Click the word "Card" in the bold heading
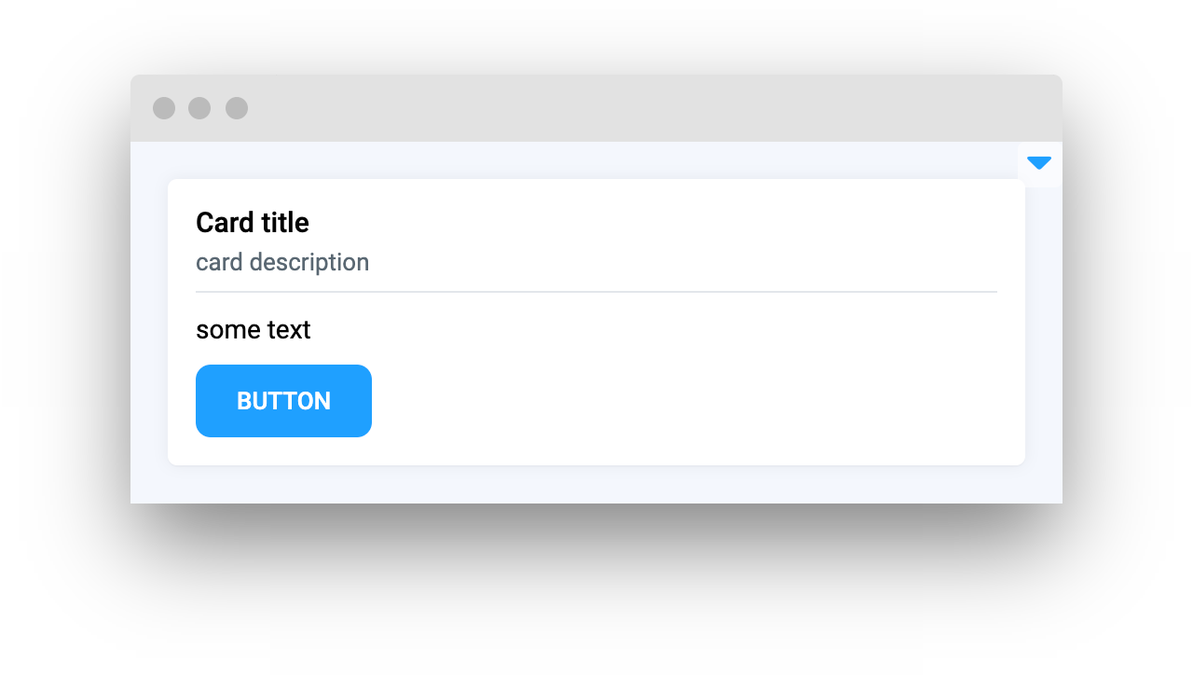Image resolution: width=1193 pixels, height=690 pixels. tap(225, 223)
